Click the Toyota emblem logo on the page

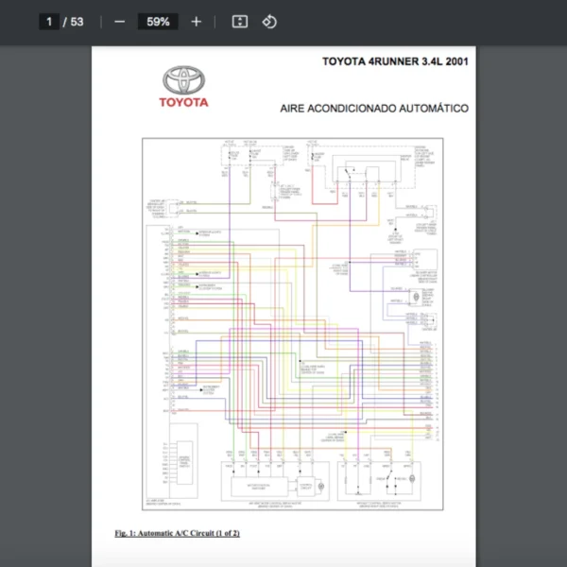tap(183, 79)
